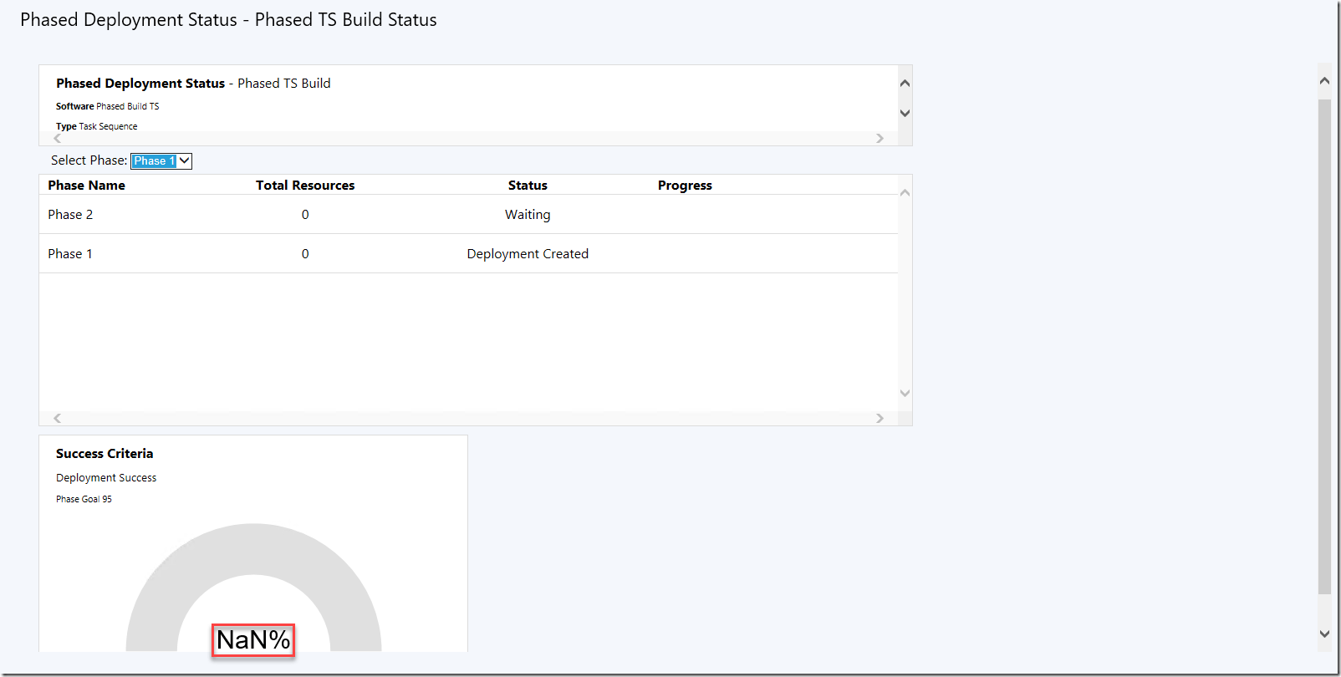Click scroll down arrow of phase table
The width and height of the screenshot is (1341, 677).
tap(905, 393)
